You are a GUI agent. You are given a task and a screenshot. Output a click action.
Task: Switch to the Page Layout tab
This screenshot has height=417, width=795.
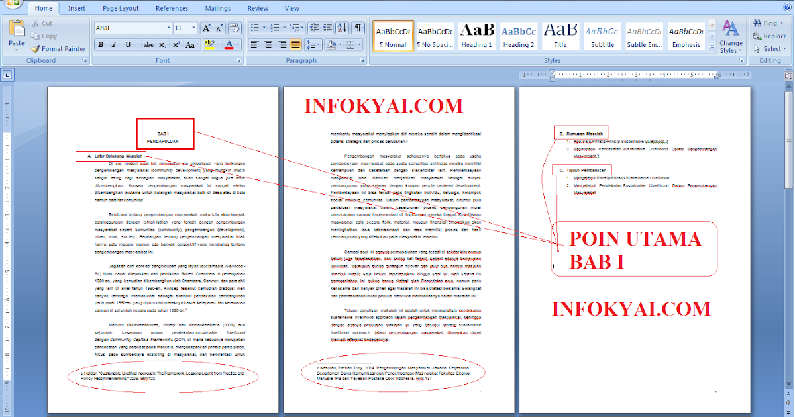coord(121,9)
